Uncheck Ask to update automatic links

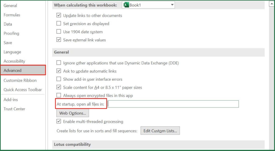tap(59, 71)
